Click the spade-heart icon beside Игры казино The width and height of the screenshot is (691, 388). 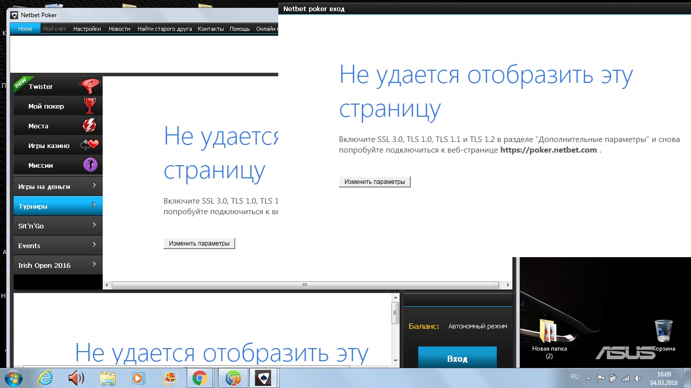pos(90,145)
